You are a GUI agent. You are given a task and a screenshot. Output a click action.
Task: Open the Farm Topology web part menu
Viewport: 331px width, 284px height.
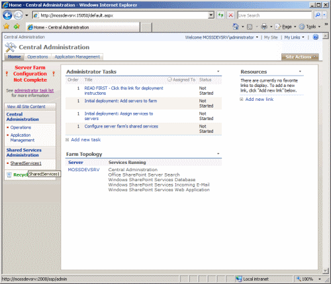click(x=218, y=154)
